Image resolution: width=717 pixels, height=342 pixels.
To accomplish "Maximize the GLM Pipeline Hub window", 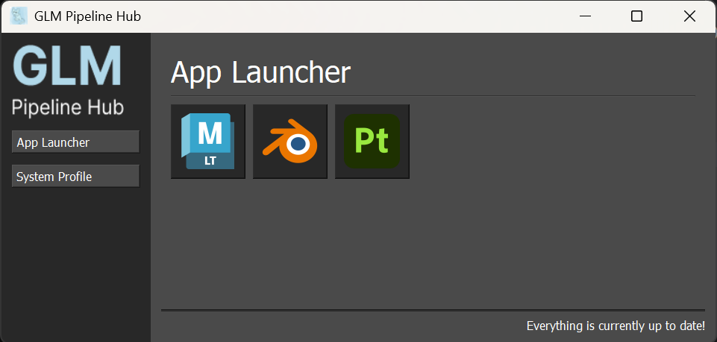I will 636,16.
